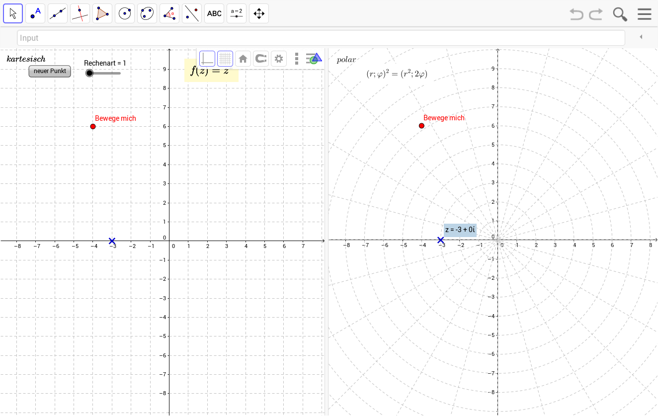Click the Input bar field
This screenshot has width=658, height=418.
tap(321, 38)
